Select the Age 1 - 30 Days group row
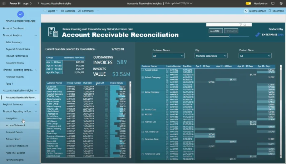 (65, 62)
